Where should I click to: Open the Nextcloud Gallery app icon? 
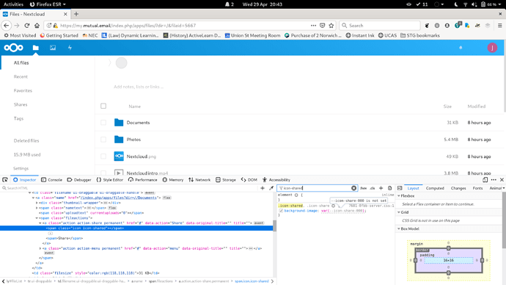53,48
